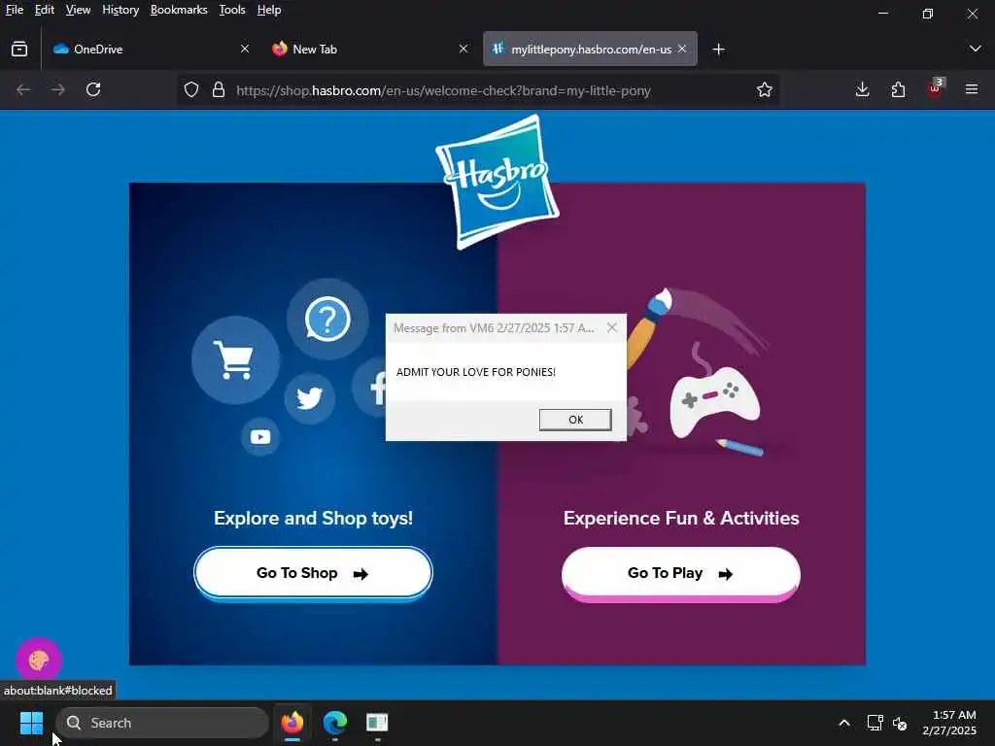Click the Go To Shop button
The width and height of the screenshot is (995, 746).
point(313,573)
